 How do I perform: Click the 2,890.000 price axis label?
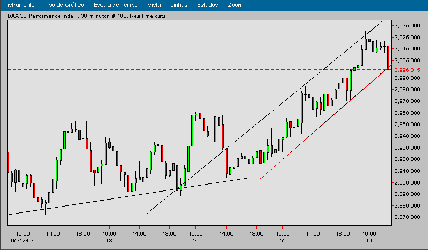point(407,194)
